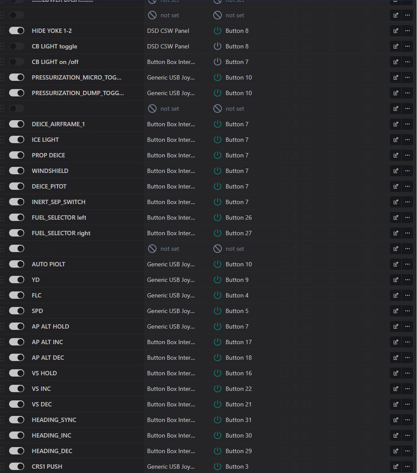417x473 pixels.
Task: Edit the HEADING_SYNC row
Action: [395, 420]
